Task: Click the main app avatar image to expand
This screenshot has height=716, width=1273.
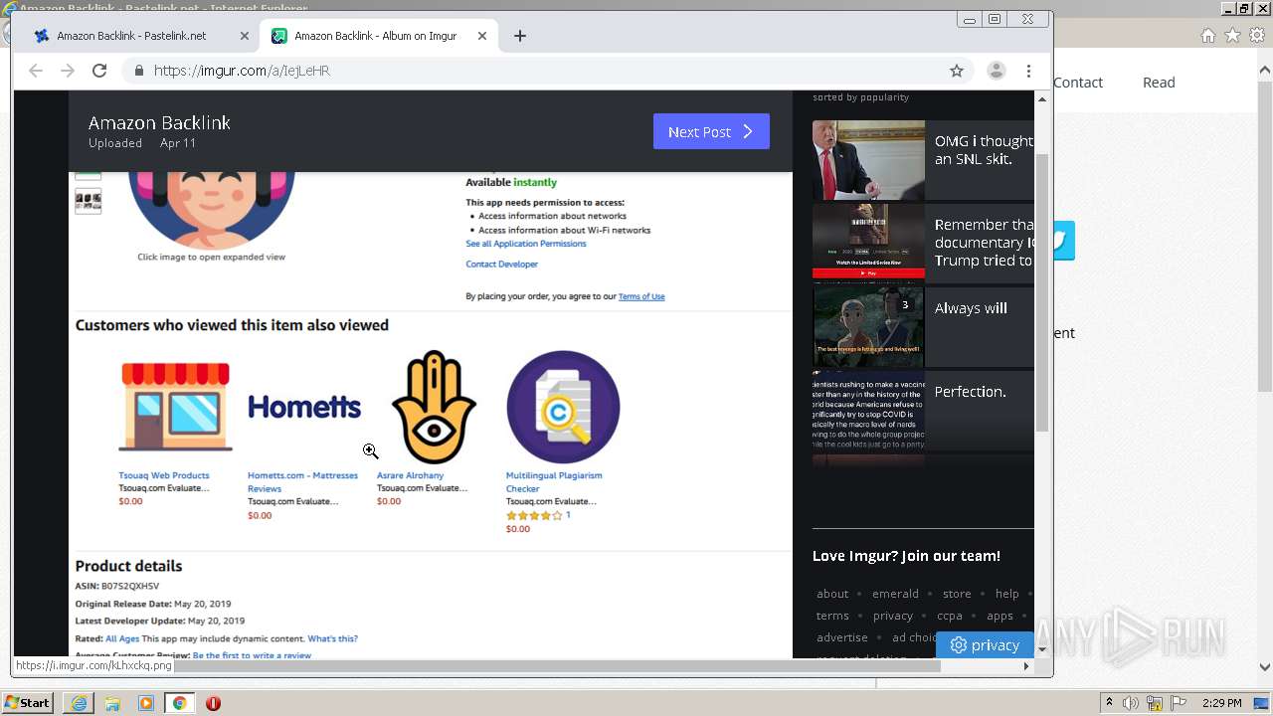Action: (211, 209)
